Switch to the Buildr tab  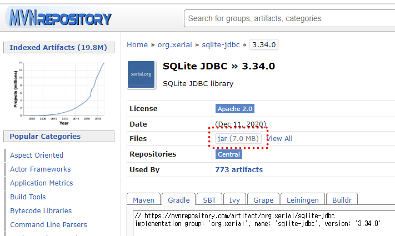[342, 200]
